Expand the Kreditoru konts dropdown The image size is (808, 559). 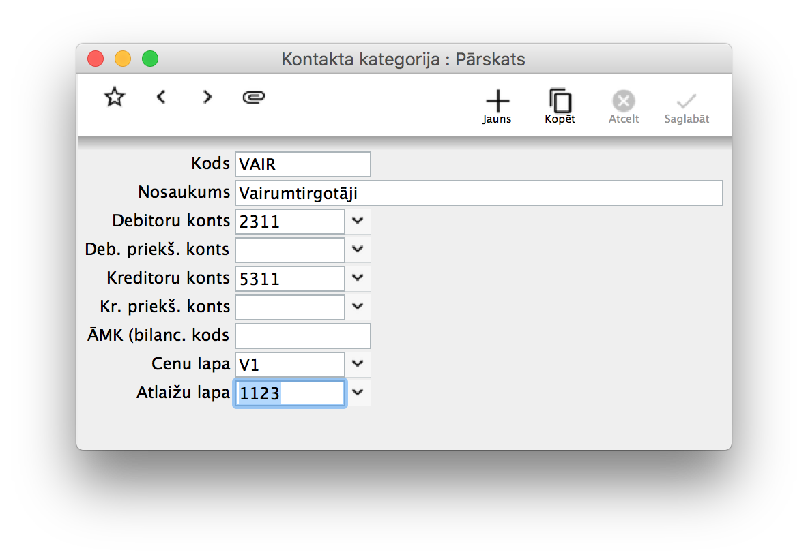(x=358, y=279)
